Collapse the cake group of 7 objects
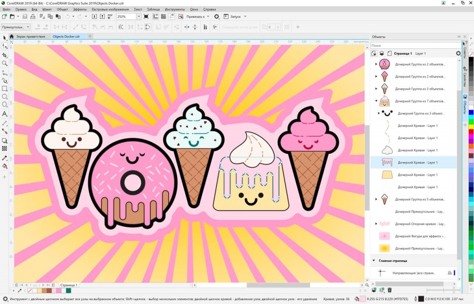Screen dimensions: 474x304 tap(376, 101)
